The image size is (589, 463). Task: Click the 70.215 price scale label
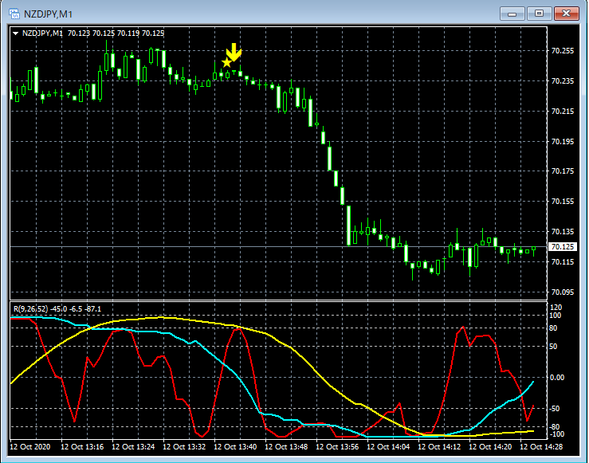[x=563, y=111]
